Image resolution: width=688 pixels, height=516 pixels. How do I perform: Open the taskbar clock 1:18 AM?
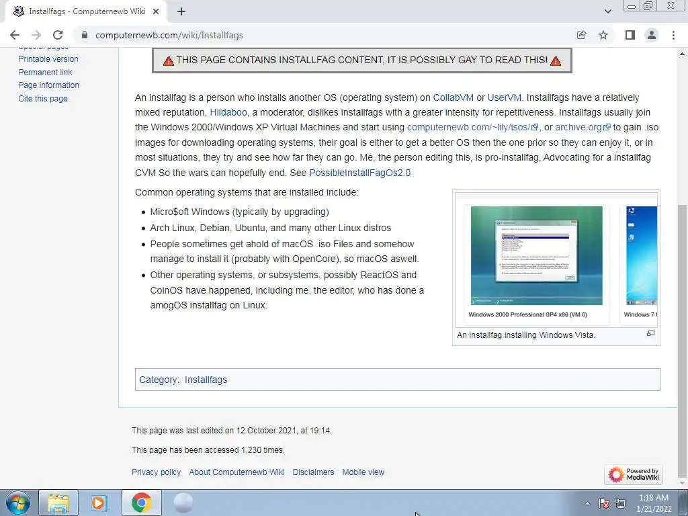pyautogui.click(x=654, y=503)
